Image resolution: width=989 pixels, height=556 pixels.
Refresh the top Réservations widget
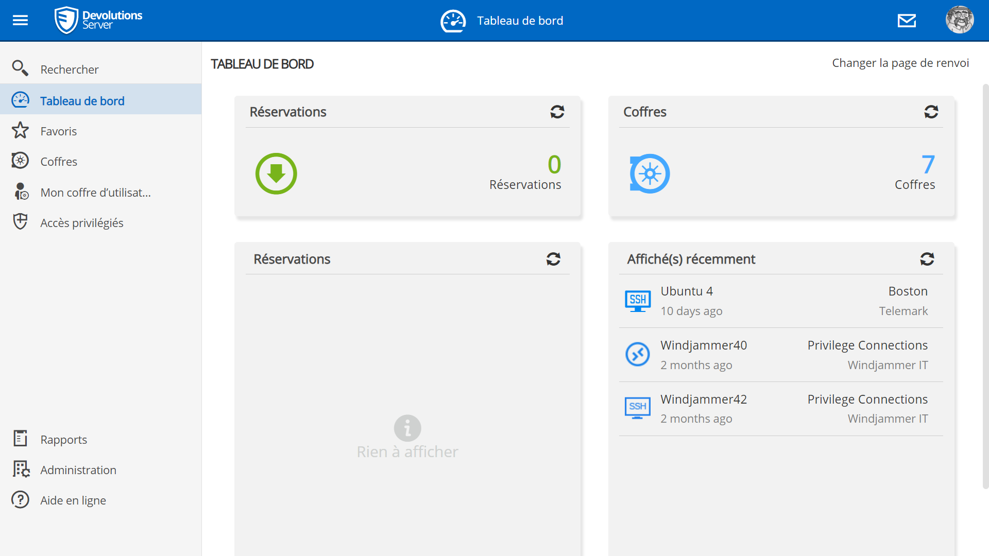pyautogui.click(x=557, y=112)
